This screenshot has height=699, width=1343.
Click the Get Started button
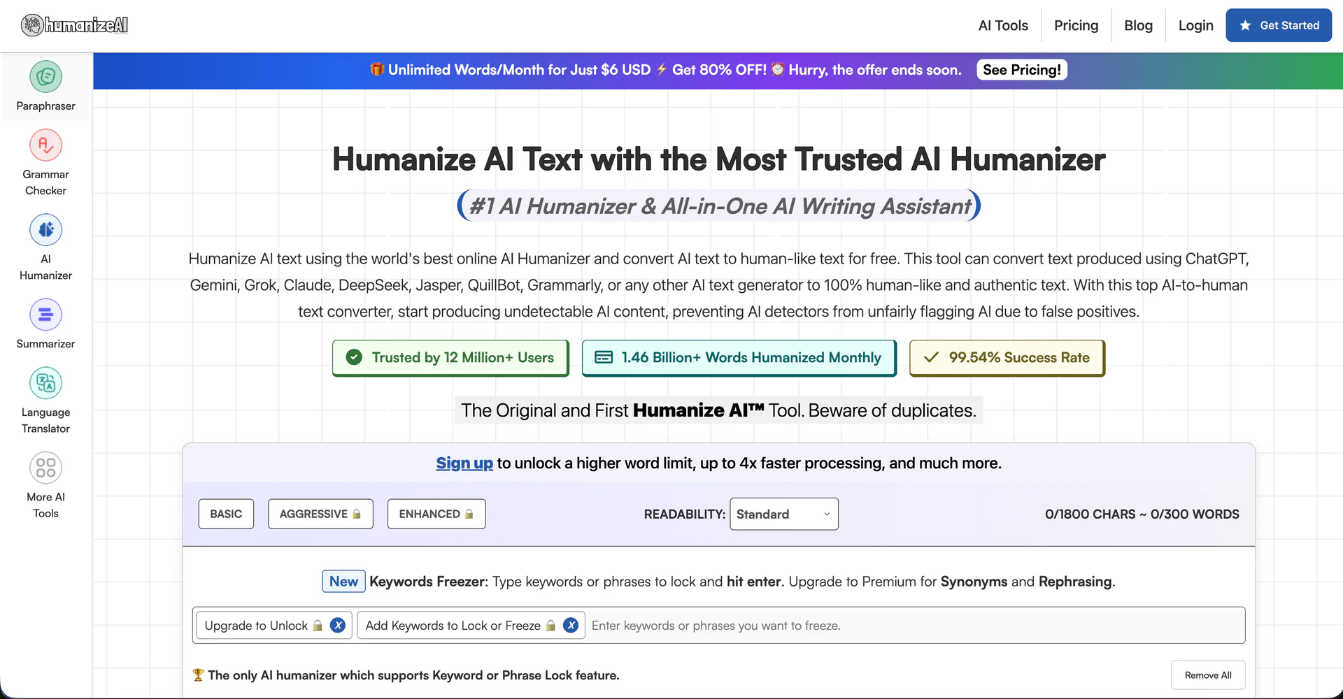[1278, 25]
